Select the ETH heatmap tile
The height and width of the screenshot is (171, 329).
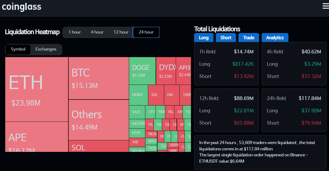click(x=36, y=89)
